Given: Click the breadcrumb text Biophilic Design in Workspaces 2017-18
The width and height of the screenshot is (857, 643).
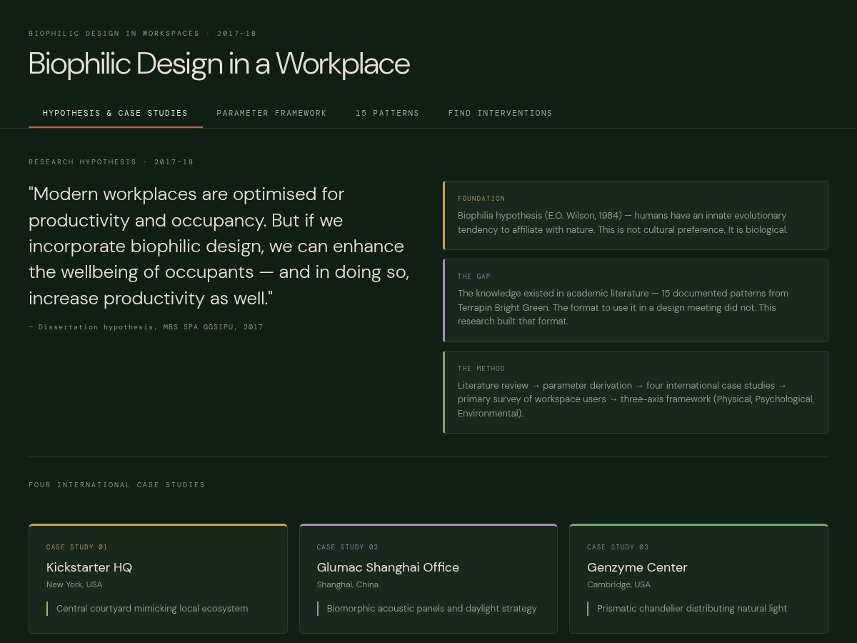Looking at the screenshot, I should 142,34.
